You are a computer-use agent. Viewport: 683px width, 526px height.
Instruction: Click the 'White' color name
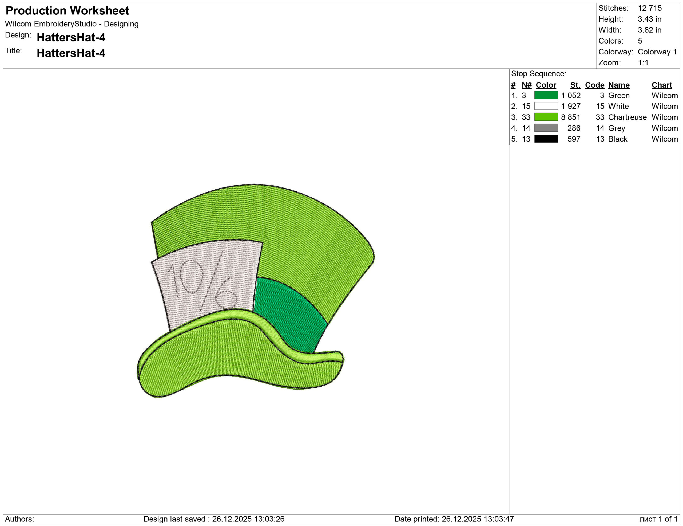pyautogui.click(x=618, y=106)
